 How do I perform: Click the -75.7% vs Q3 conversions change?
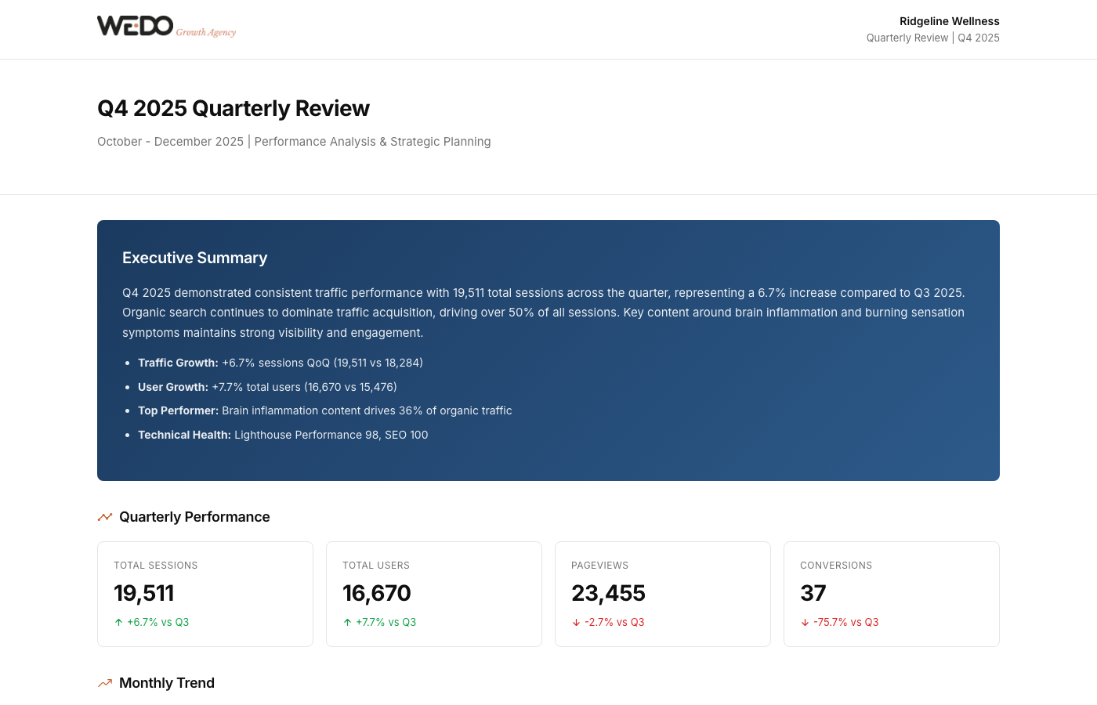pyautogui.click(x=846, y=623)
